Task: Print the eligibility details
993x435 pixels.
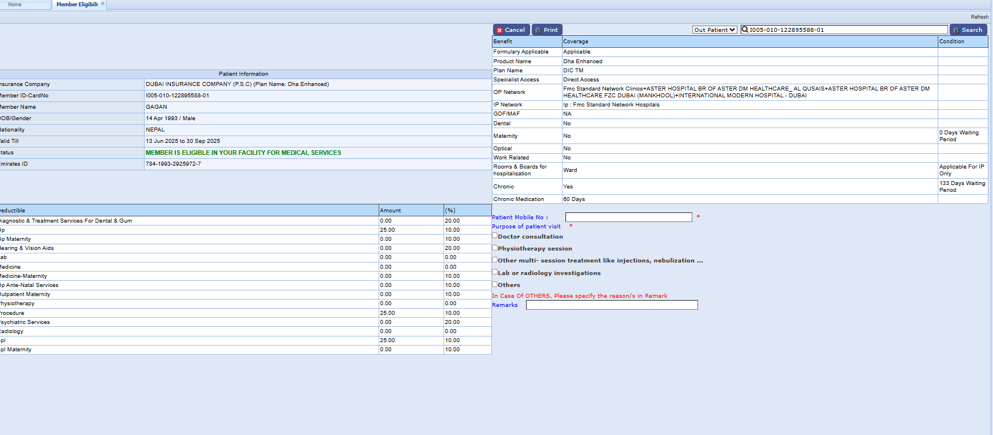Action: tap(547, 30)
